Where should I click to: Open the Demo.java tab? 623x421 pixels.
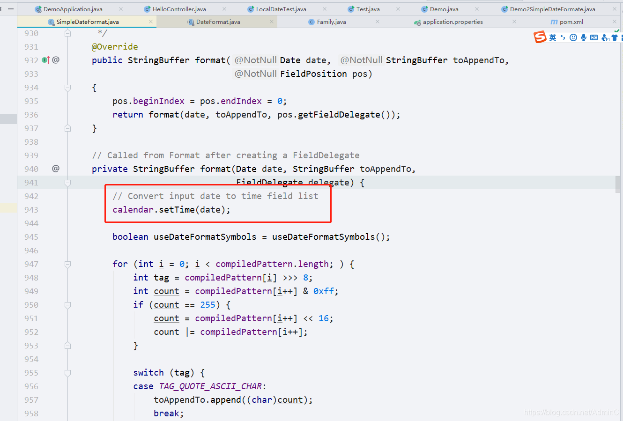444,9
